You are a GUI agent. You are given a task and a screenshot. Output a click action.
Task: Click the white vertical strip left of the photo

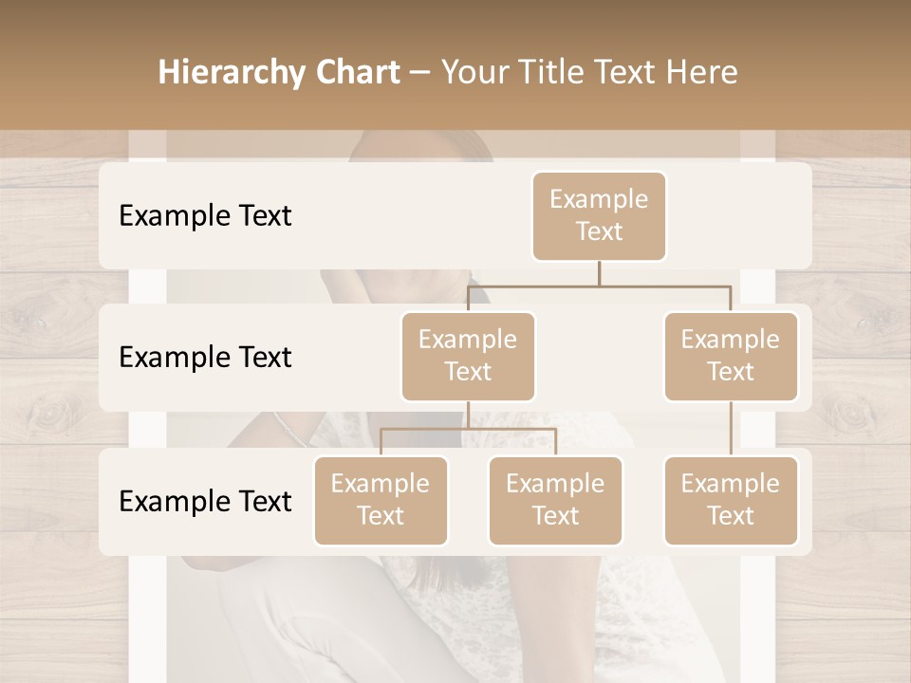(x=147, y=617)
